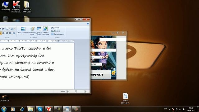
Task: Open the Windows Start menu
Action: 4,109
